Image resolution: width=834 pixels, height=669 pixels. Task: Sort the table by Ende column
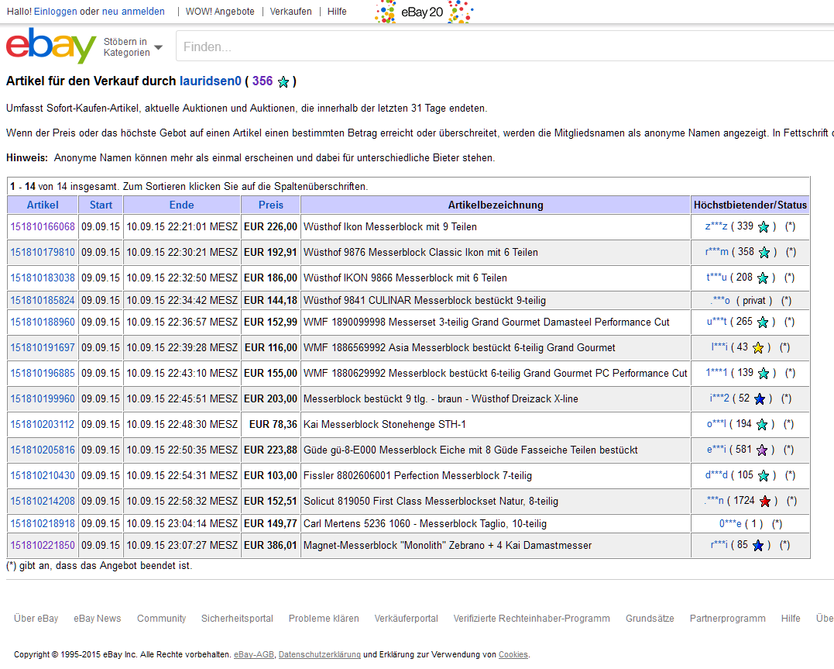point(181,205)
